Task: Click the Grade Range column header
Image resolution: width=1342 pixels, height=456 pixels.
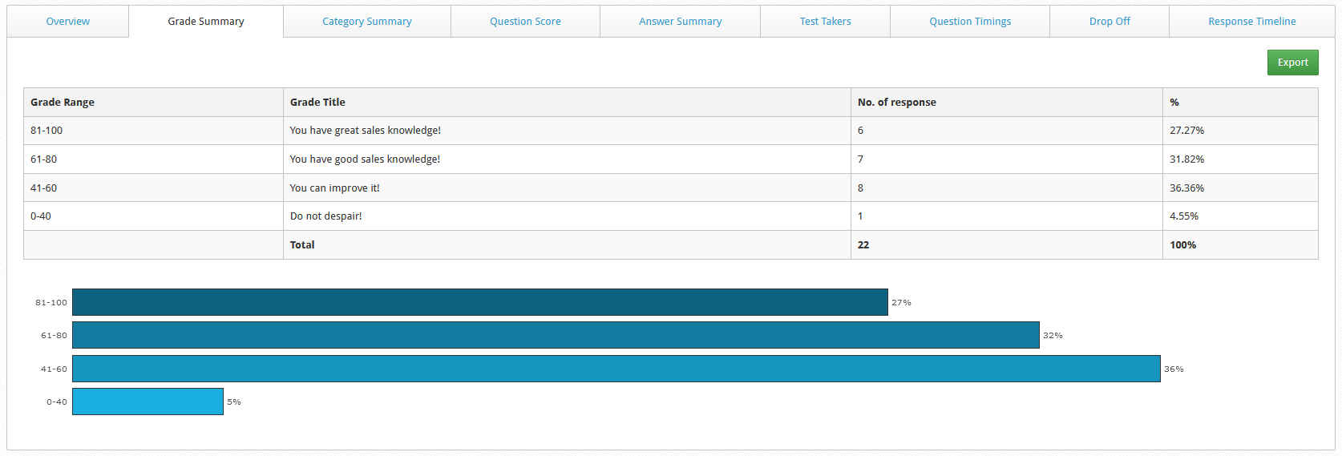Action: 63,103
